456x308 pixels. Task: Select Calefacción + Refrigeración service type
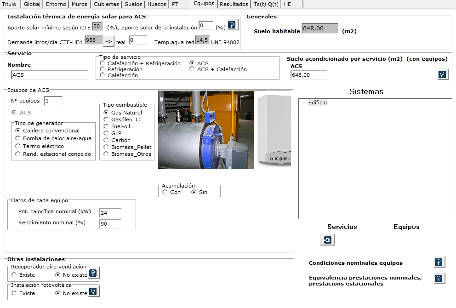pos(140,63)
